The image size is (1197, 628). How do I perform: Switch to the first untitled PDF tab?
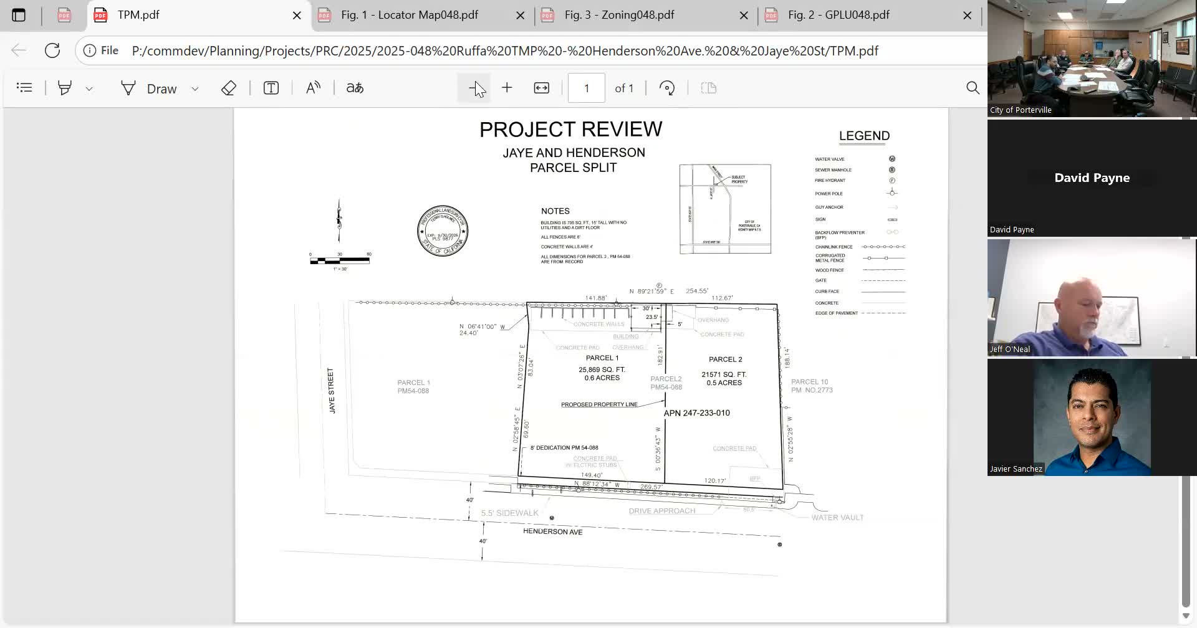pos(64,15)
